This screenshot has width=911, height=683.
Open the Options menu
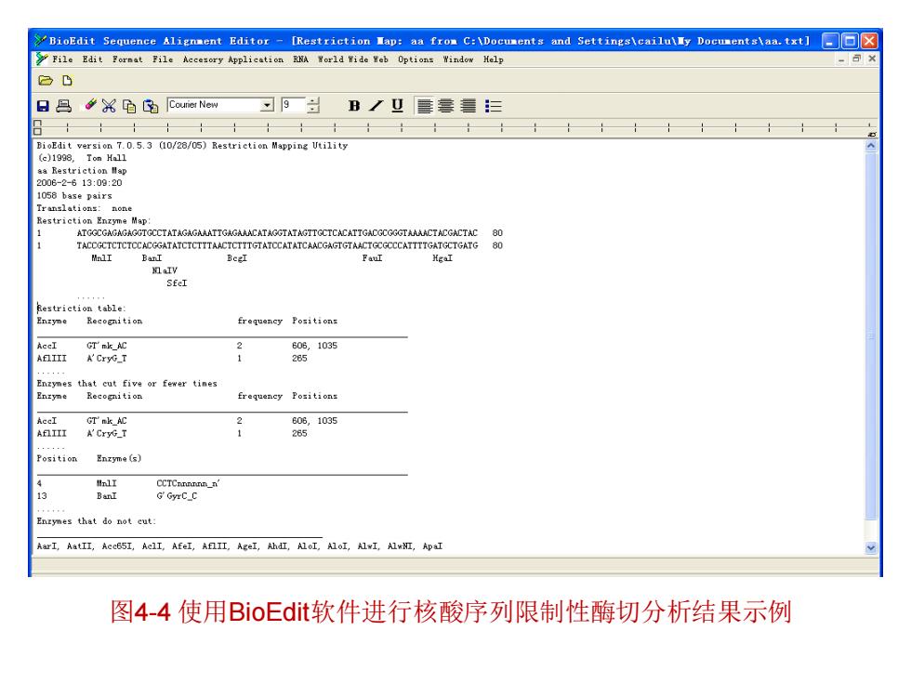coord(416,59)
